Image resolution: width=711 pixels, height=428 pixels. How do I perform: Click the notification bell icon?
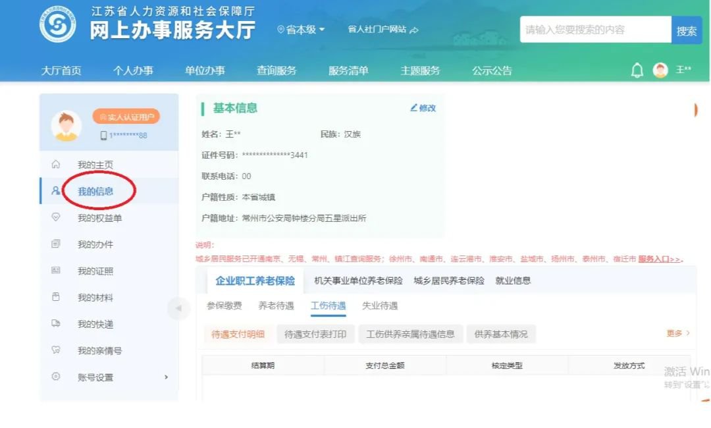coord(637,70)
